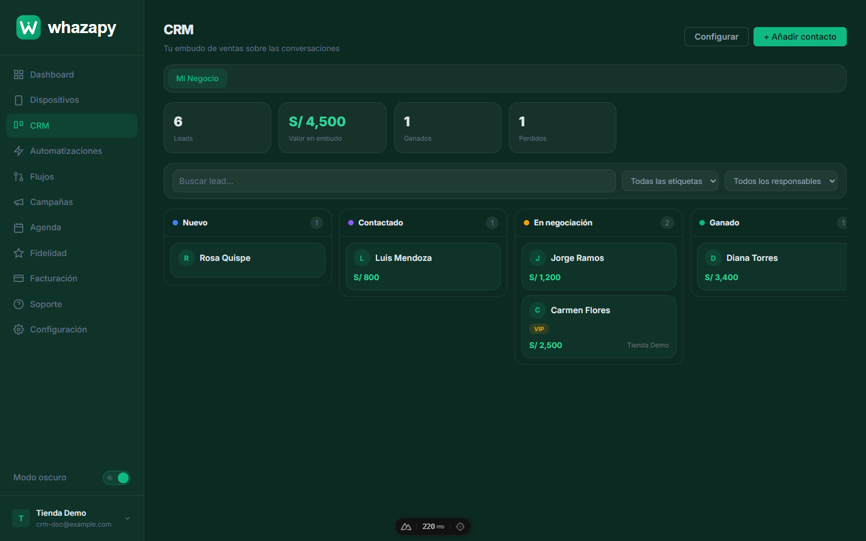
Task: Click the Agenda calendar icon
Action: [x=19, y=227]
